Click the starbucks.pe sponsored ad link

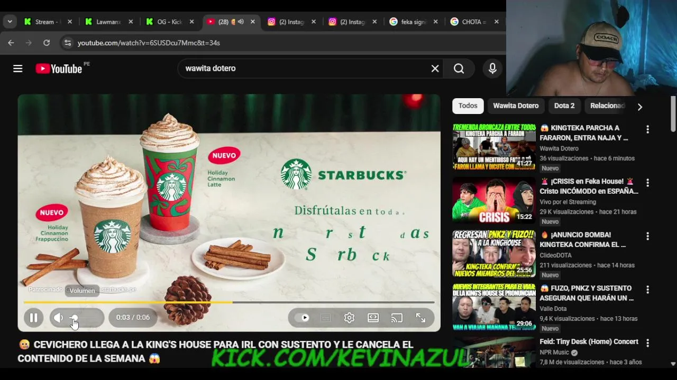point(118,290)
